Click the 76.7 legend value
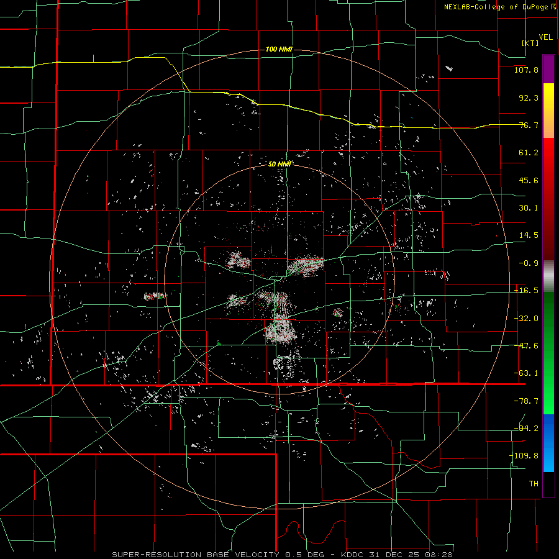 point(529,125)
